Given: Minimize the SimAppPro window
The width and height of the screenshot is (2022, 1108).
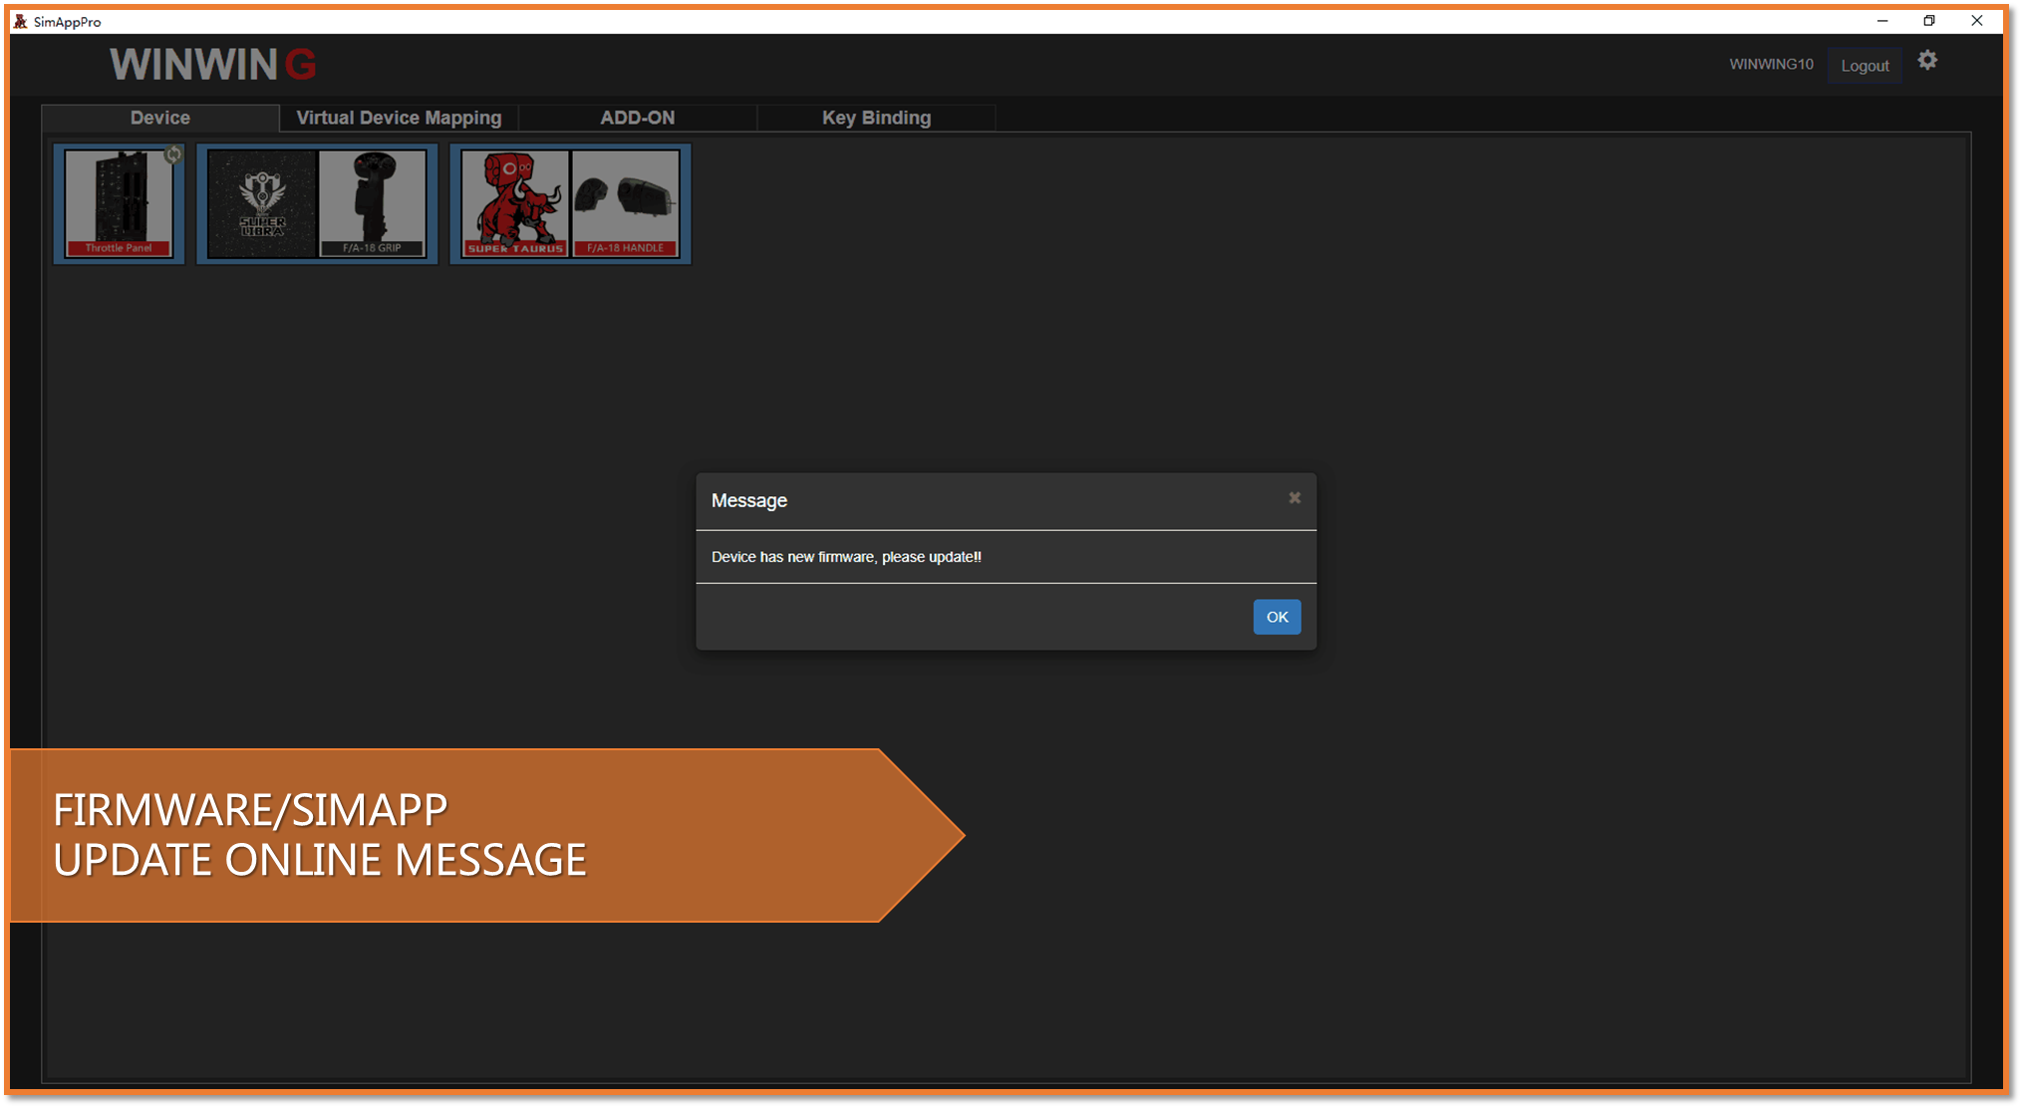Looking at the screenshot, I should (1882, 21).
